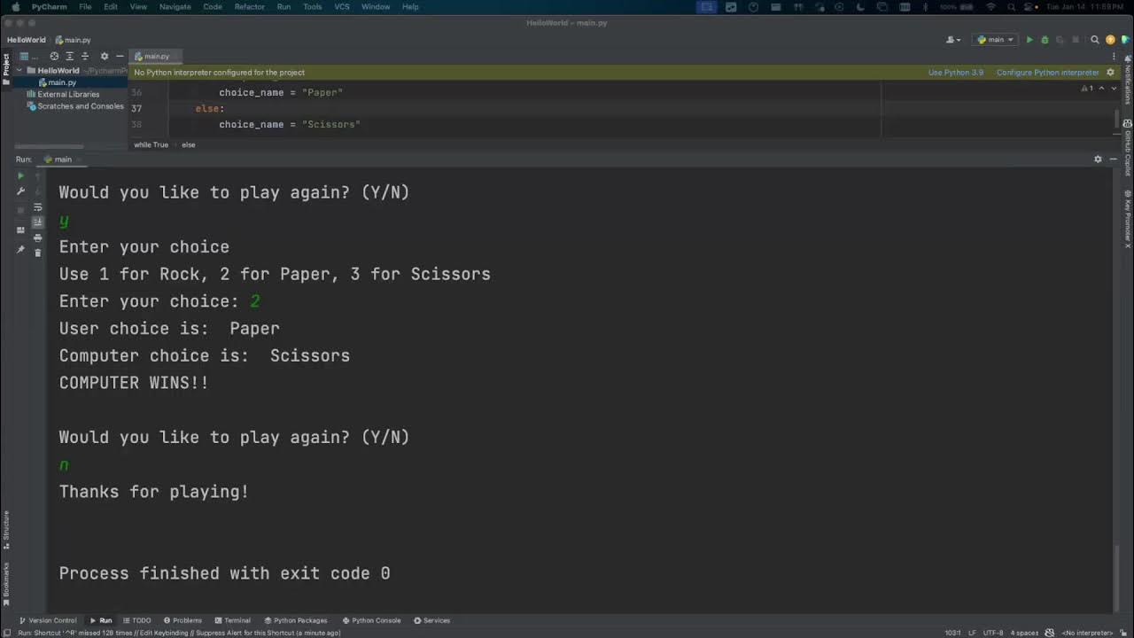Toggle scroll to end of console output

coord(37,222)
